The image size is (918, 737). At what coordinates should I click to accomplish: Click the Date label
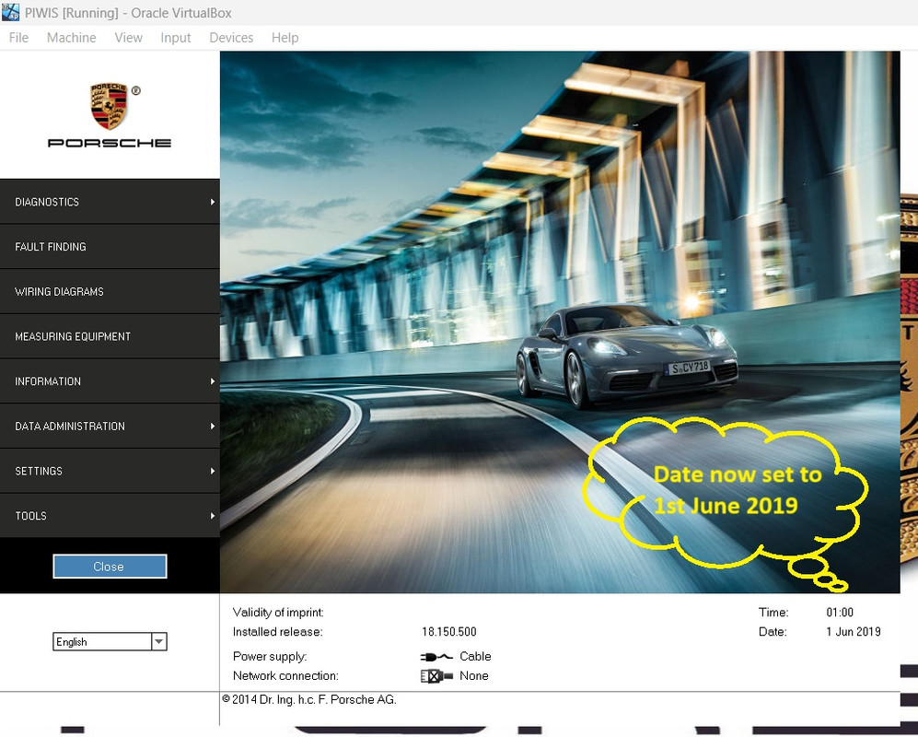tap(773, 632)
